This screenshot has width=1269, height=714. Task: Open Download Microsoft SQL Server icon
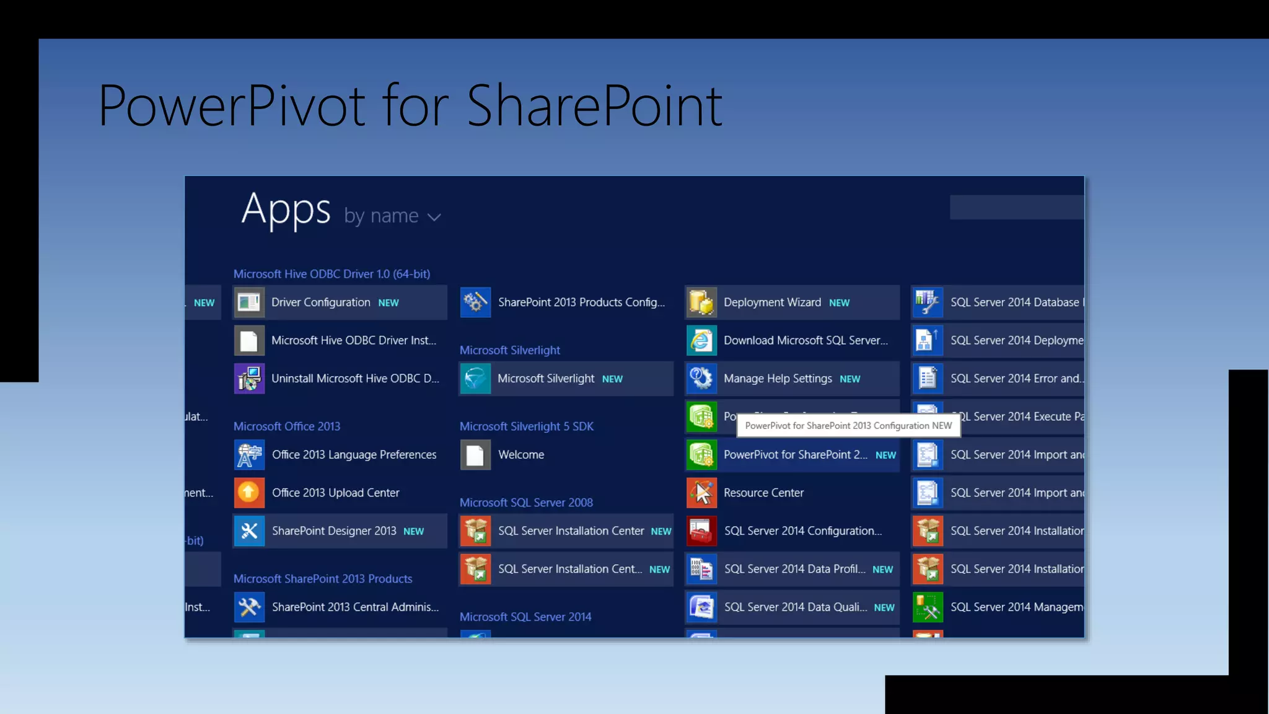click(x=701, y=340)
